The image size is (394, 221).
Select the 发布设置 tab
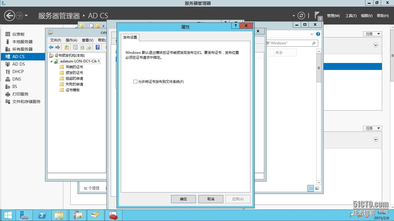[130, 37]
